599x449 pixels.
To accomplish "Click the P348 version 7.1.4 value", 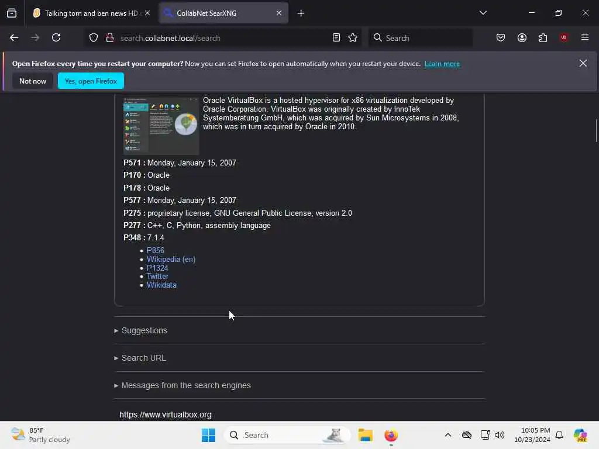I will click(156, 238).
